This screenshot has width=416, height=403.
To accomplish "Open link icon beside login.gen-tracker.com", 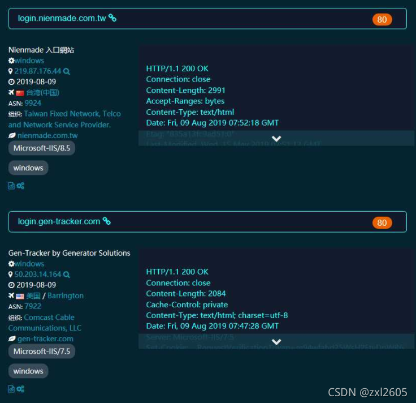I will click(x=107, y=221).
